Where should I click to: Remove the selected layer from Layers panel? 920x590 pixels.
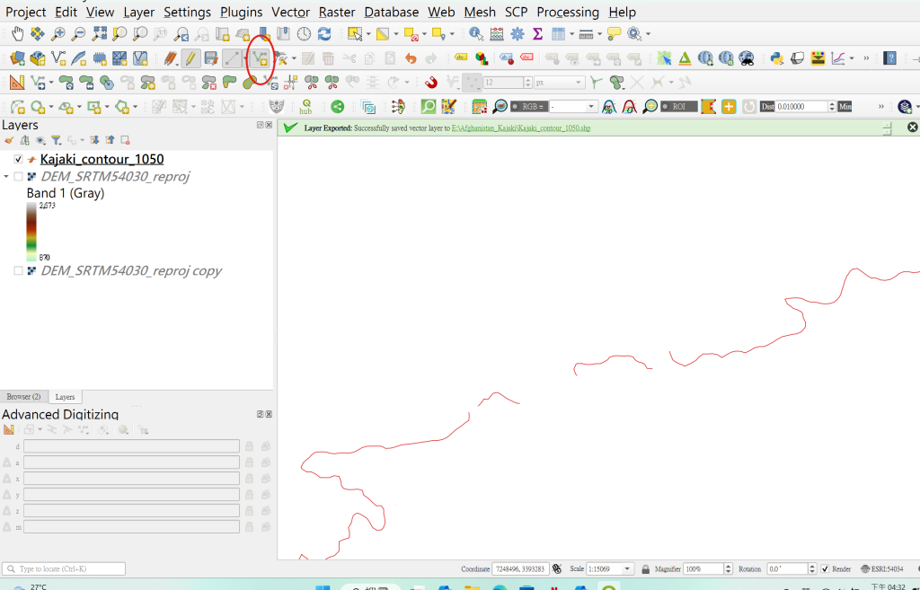pyautogui.click(x=125, y=140)
